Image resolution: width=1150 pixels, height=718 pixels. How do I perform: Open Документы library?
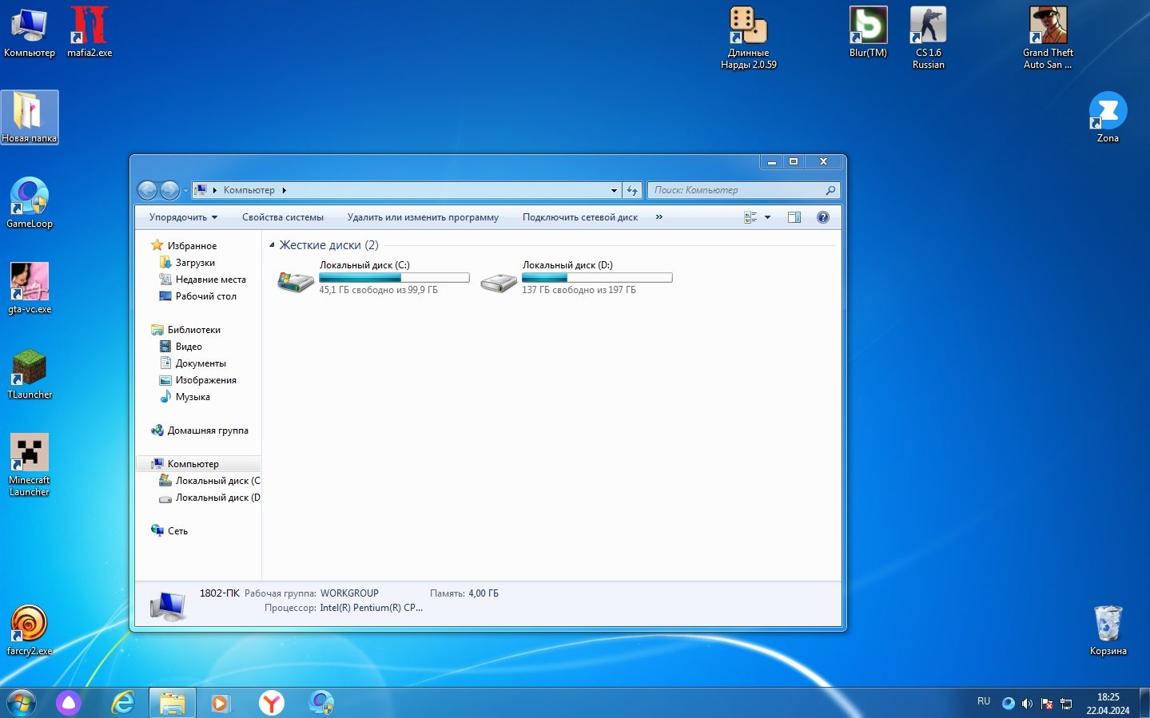coord(201,363)
